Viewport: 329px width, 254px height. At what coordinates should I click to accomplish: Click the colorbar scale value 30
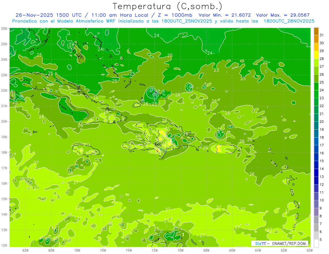(x=322, y=43)
